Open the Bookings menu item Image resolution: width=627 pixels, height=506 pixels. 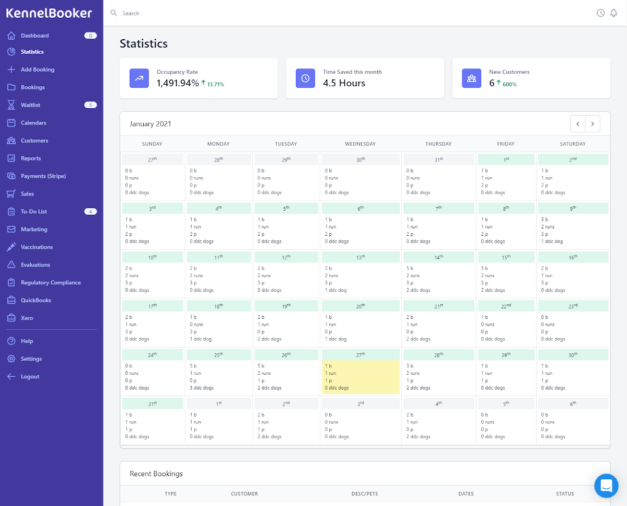click(33, 87)
